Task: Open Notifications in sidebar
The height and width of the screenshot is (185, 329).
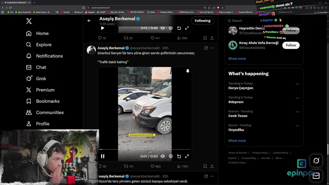Action: click(44, 56)
